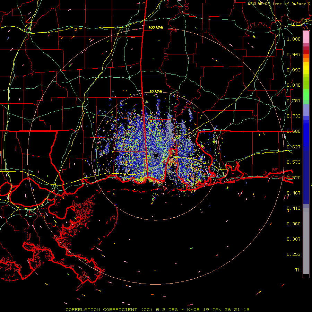Screen dimensions: 312x312
Task: Click the 1.000 value on the scale
Action: [x=294, y=39]
